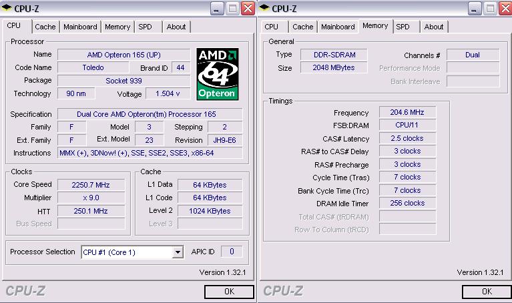Select CPU tab in left CPU-Z window

(17, 26)
